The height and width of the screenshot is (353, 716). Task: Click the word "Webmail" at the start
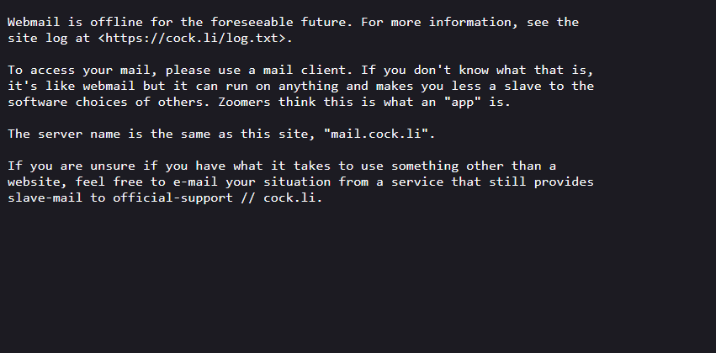pos(34,23)
